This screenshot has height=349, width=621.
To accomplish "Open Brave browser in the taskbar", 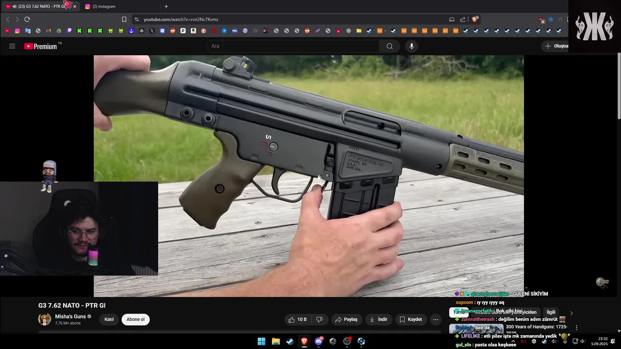I will [304, 341].
